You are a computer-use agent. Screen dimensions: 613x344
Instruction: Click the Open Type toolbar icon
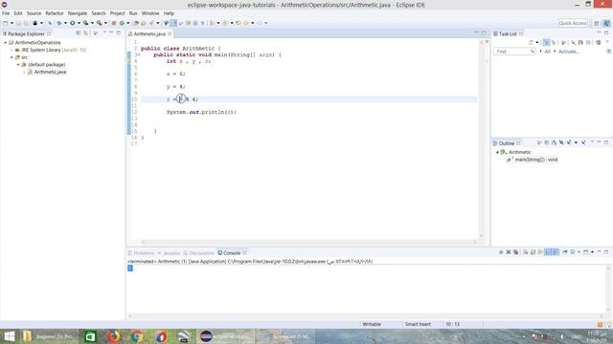(x=135, y=23)
